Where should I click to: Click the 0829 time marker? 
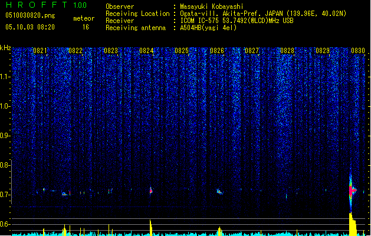[x=323, y=51]
